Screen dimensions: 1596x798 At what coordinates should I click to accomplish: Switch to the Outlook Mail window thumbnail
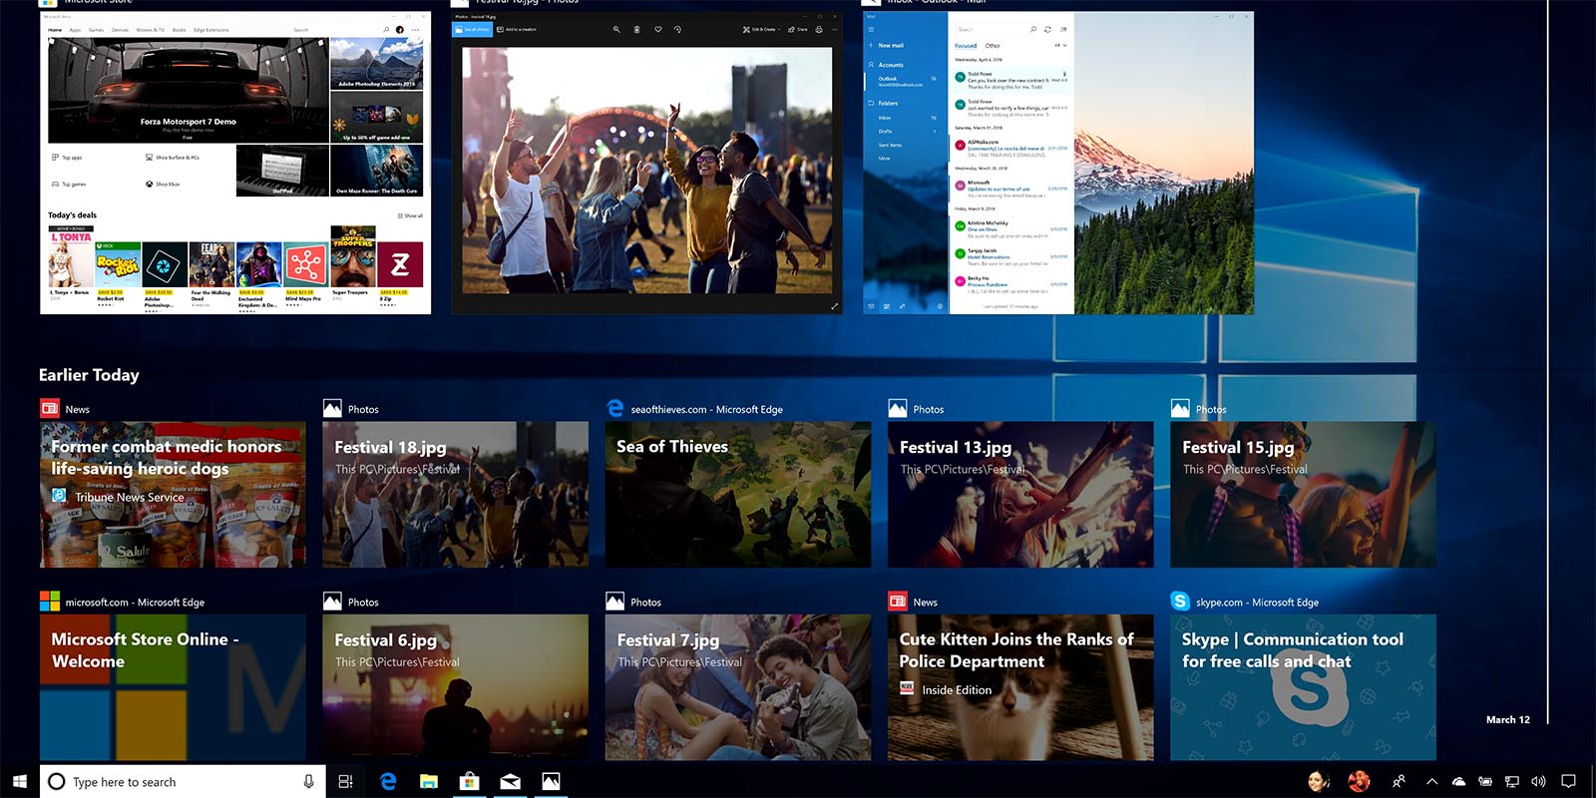(x=1058, y=165)
